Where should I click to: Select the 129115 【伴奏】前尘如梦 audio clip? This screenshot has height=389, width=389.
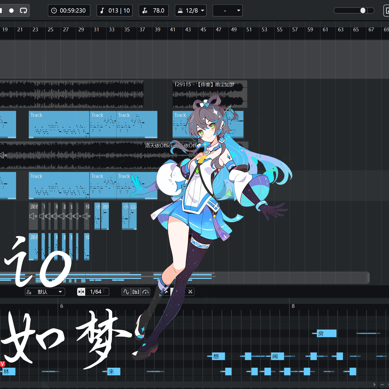click(x=210, y=94)
